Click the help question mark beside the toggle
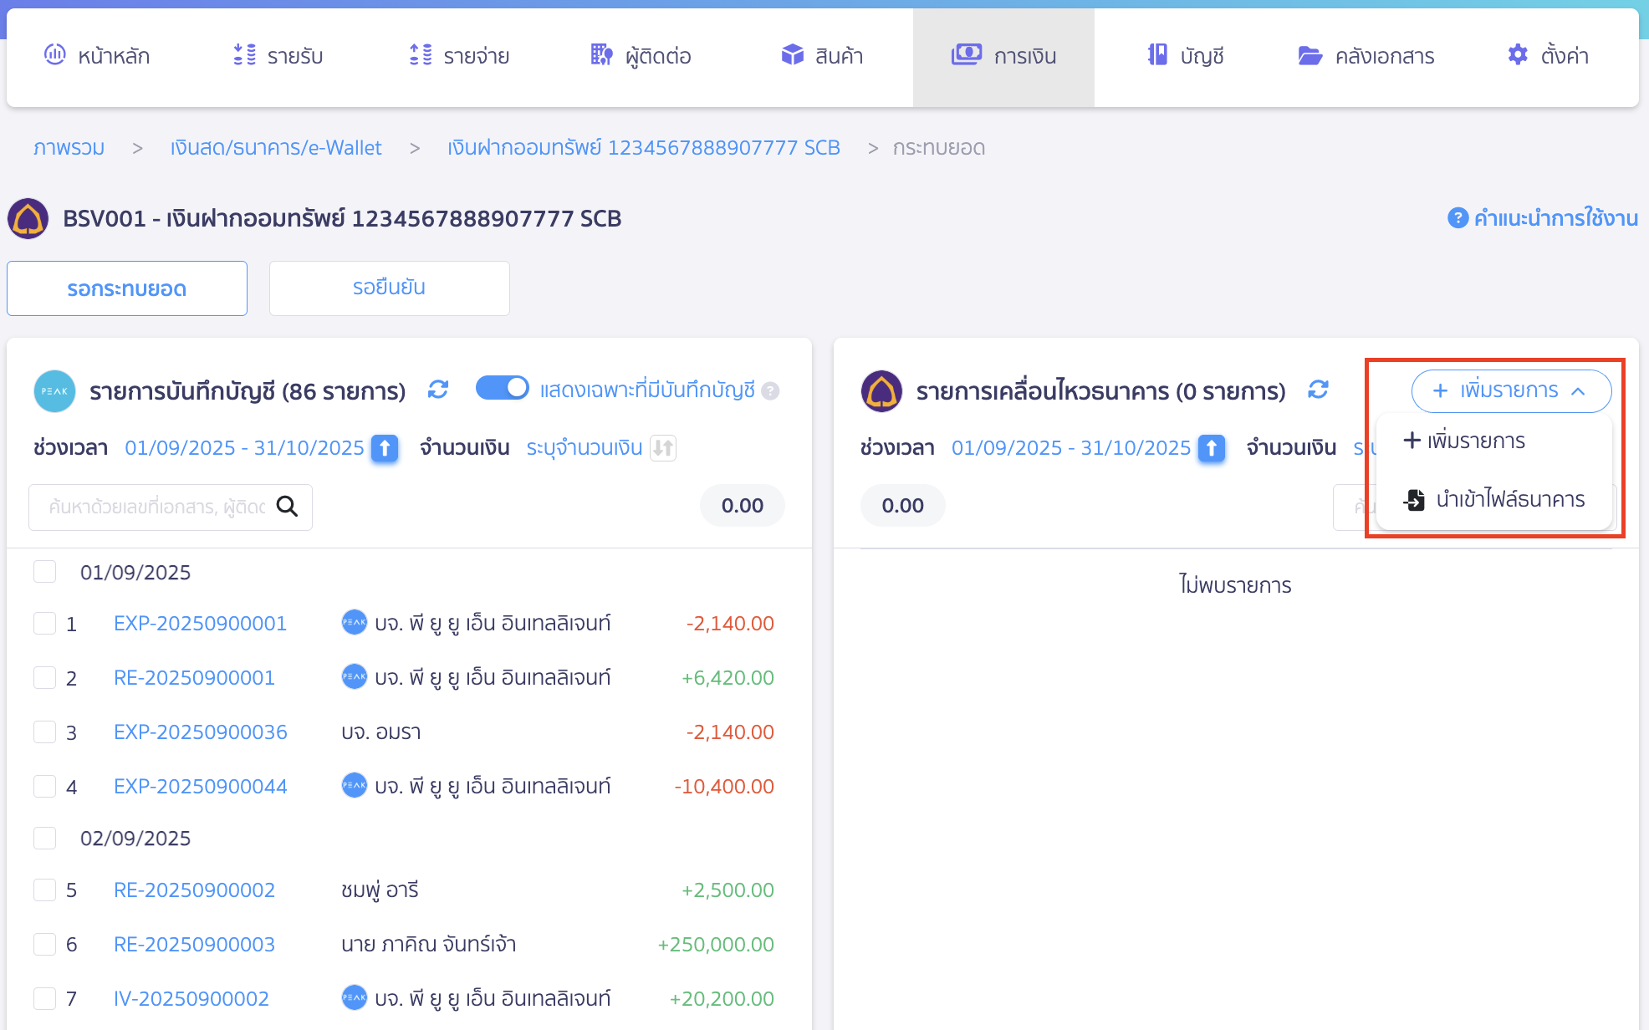 [771, 390]
